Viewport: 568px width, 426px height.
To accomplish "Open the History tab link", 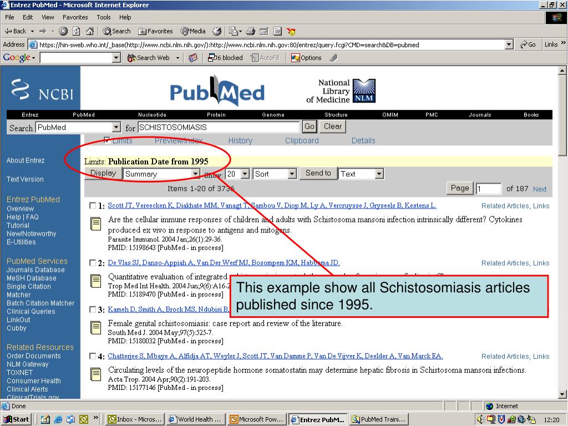I will [240, 140].
